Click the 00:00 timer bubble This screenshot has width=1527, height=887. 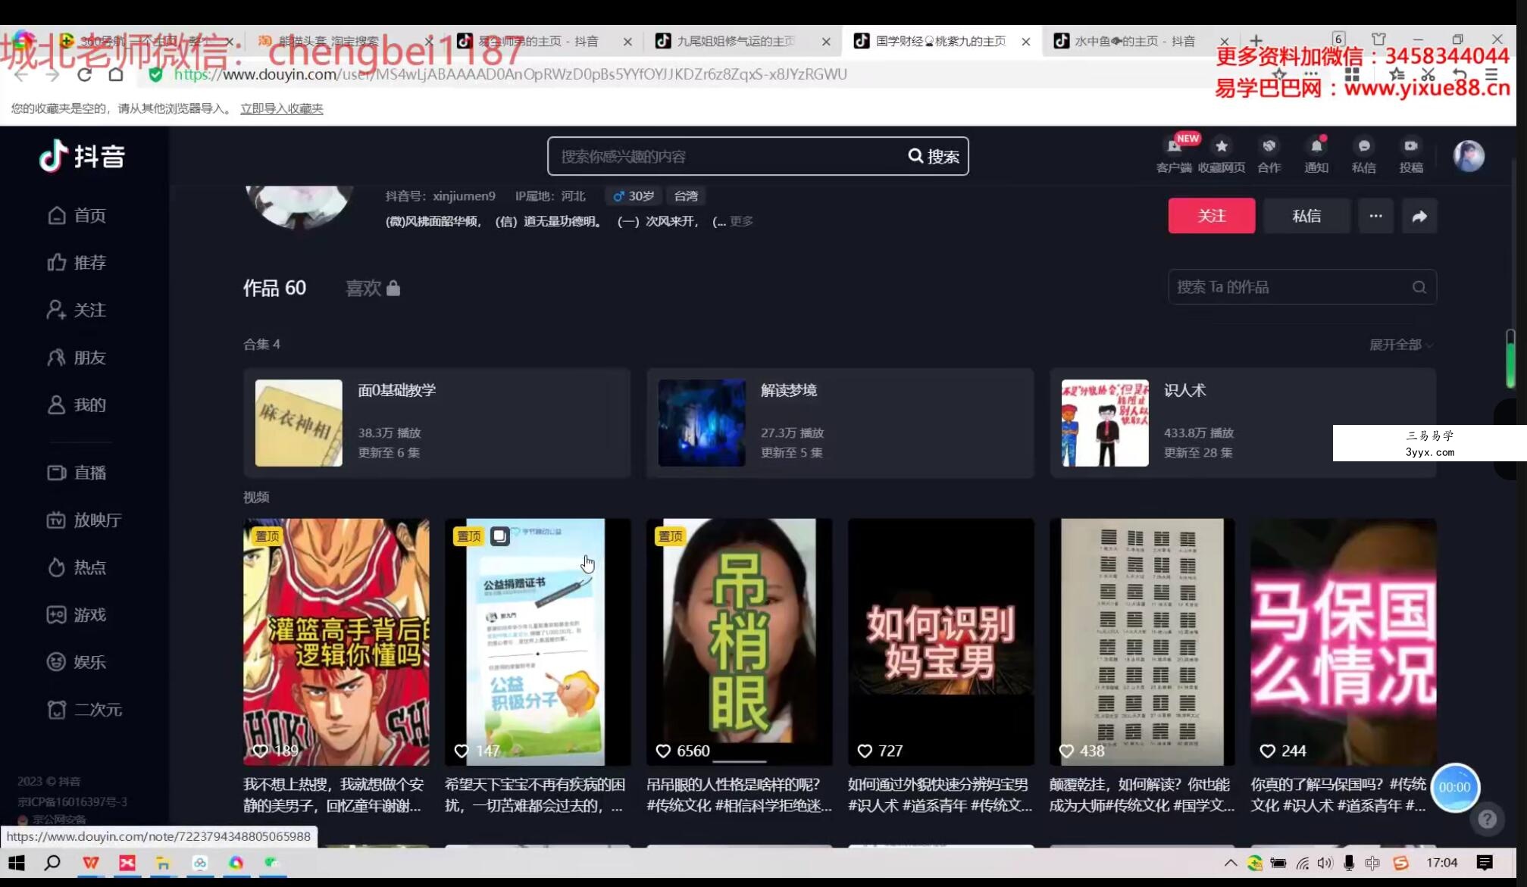tap(1454, 787)
